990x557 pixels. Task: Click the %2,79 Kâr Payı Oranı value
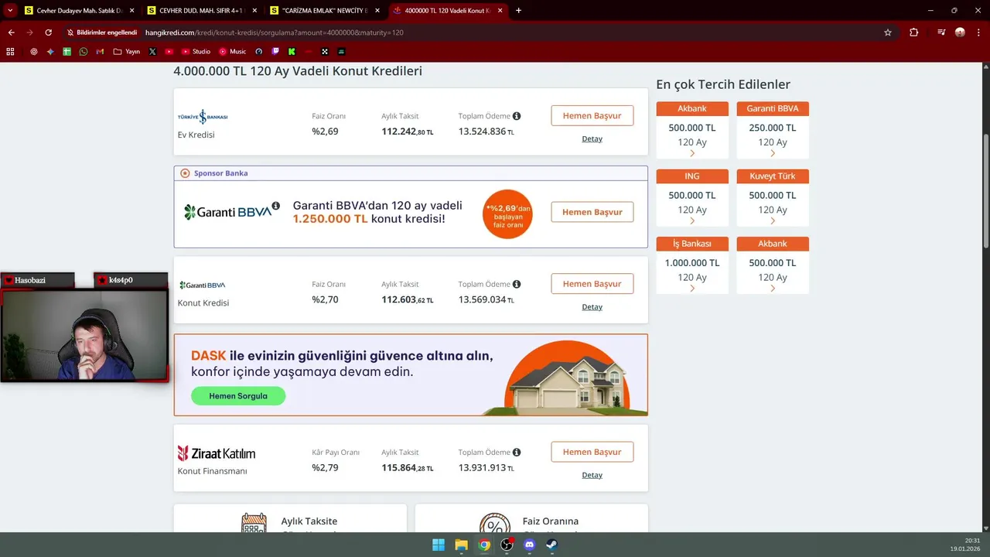coord(325,468)
